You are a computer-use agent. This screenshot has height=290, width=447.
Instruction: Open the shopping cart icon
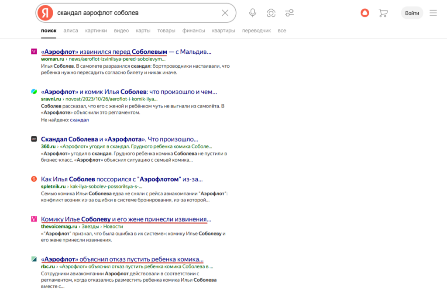(x=383, y=13)
